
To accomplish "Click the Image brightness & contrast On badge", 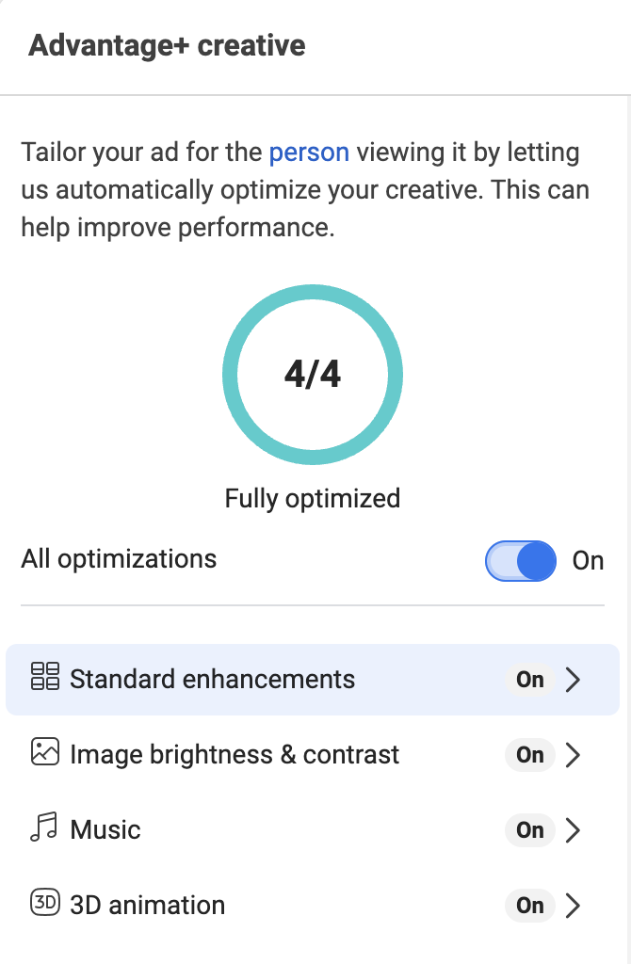I will point(530,755).
